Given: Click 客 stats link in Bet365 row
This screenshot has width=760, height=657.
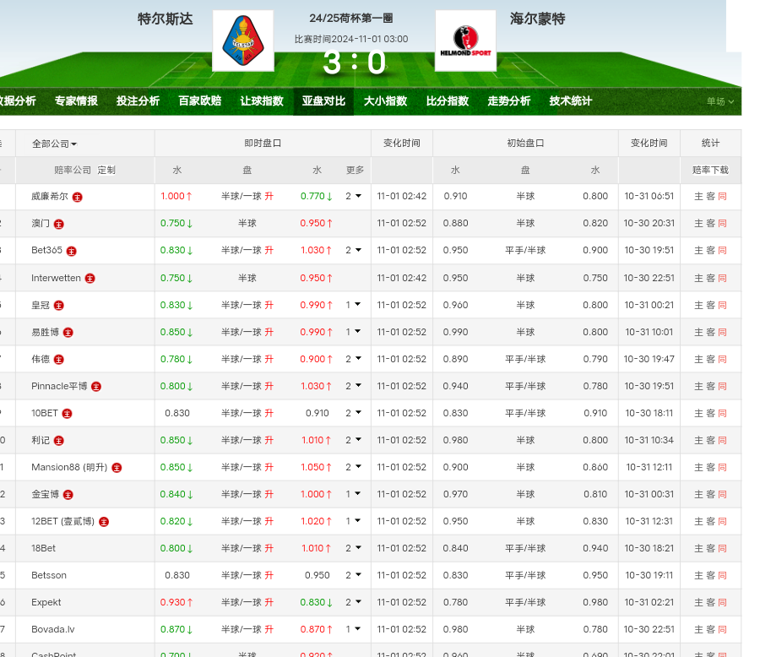Looking at the screenshot, I should click(x=710, y=250).
